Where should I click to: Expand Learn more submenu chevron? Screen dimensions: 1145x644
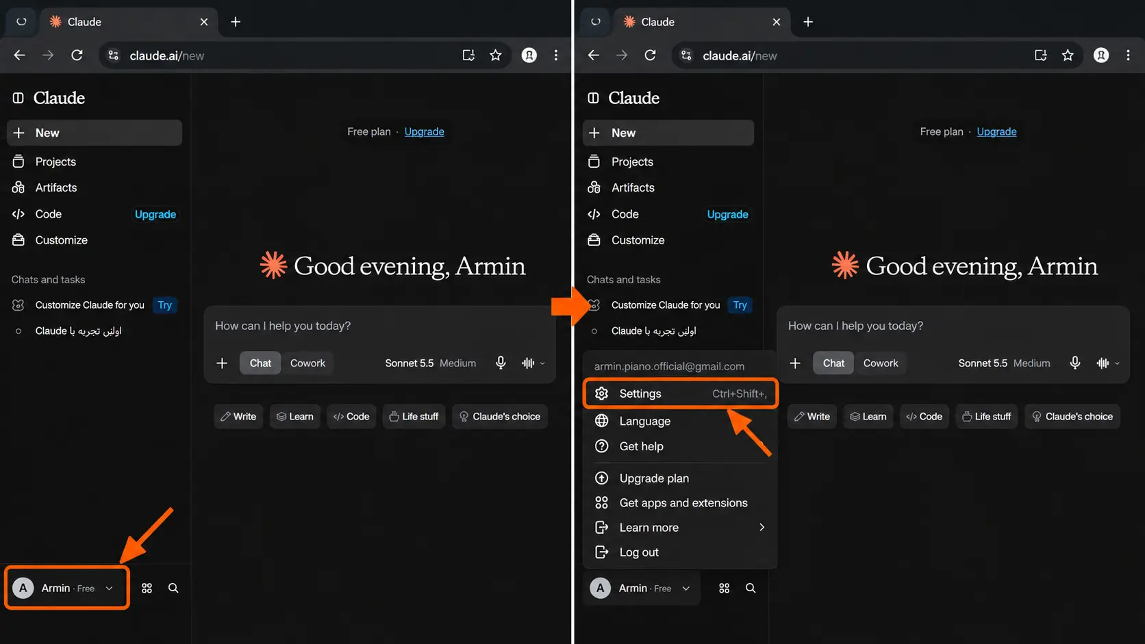tap(762, 527)
